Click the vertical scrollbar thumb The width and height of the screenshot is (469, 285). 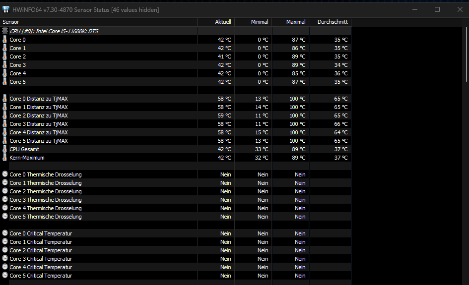[467, 55]
